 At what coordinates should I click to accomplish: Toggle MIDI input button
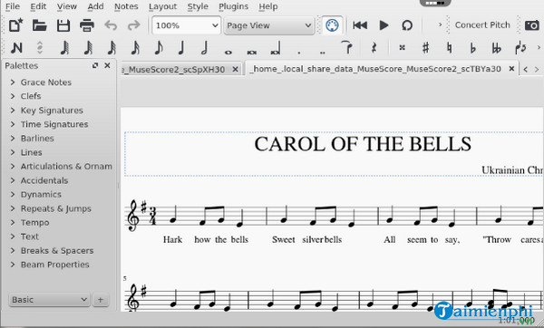[332, 25]
